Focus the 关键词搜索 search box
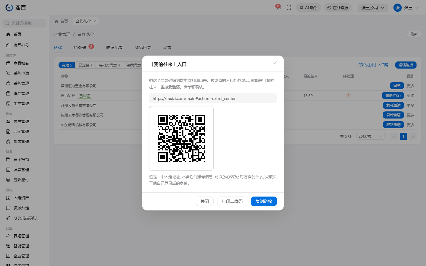The height and width of the screenshot is (266, 426). coord(25,23)
